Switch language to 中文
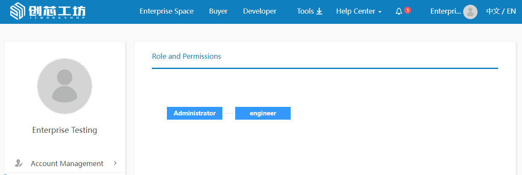Image resolution: width=522 pixels, height=175 pixels. coord(493,11)
